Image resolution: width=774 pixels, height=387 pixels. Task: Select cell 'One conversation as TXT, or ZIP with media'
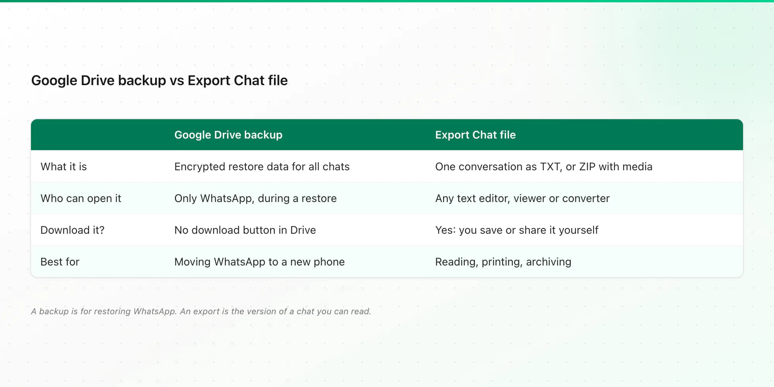click(544, 166)
